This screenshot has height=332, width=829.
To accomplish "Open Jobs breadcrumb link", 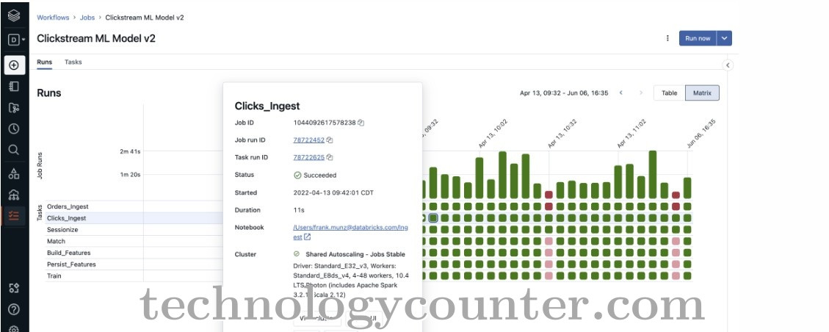I will [87, 18].
